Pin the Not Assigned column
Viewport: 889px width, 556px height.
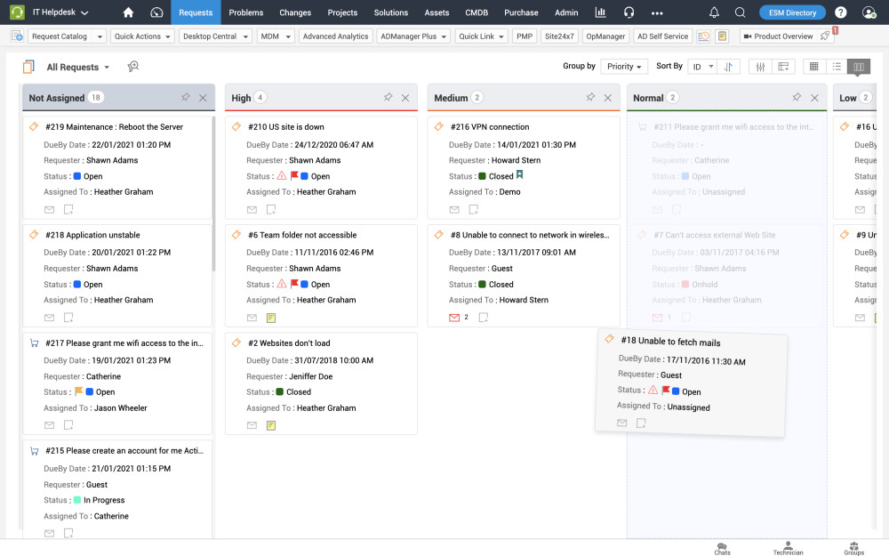click(x=185, y=97)
